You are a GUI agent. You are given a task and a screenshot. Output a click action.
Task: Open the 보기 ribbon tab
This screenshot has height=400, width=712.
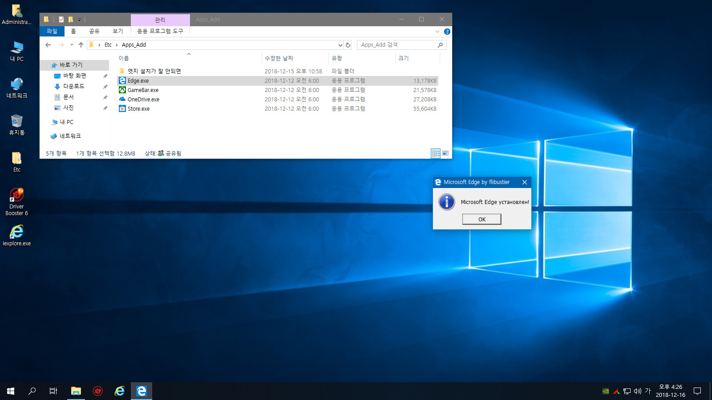pos(118,31)
